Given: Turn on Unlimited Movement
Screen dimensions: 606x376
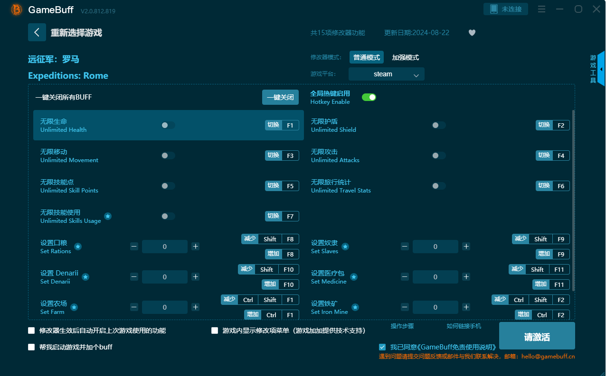Looking at the screenshot, I should 168,156.
